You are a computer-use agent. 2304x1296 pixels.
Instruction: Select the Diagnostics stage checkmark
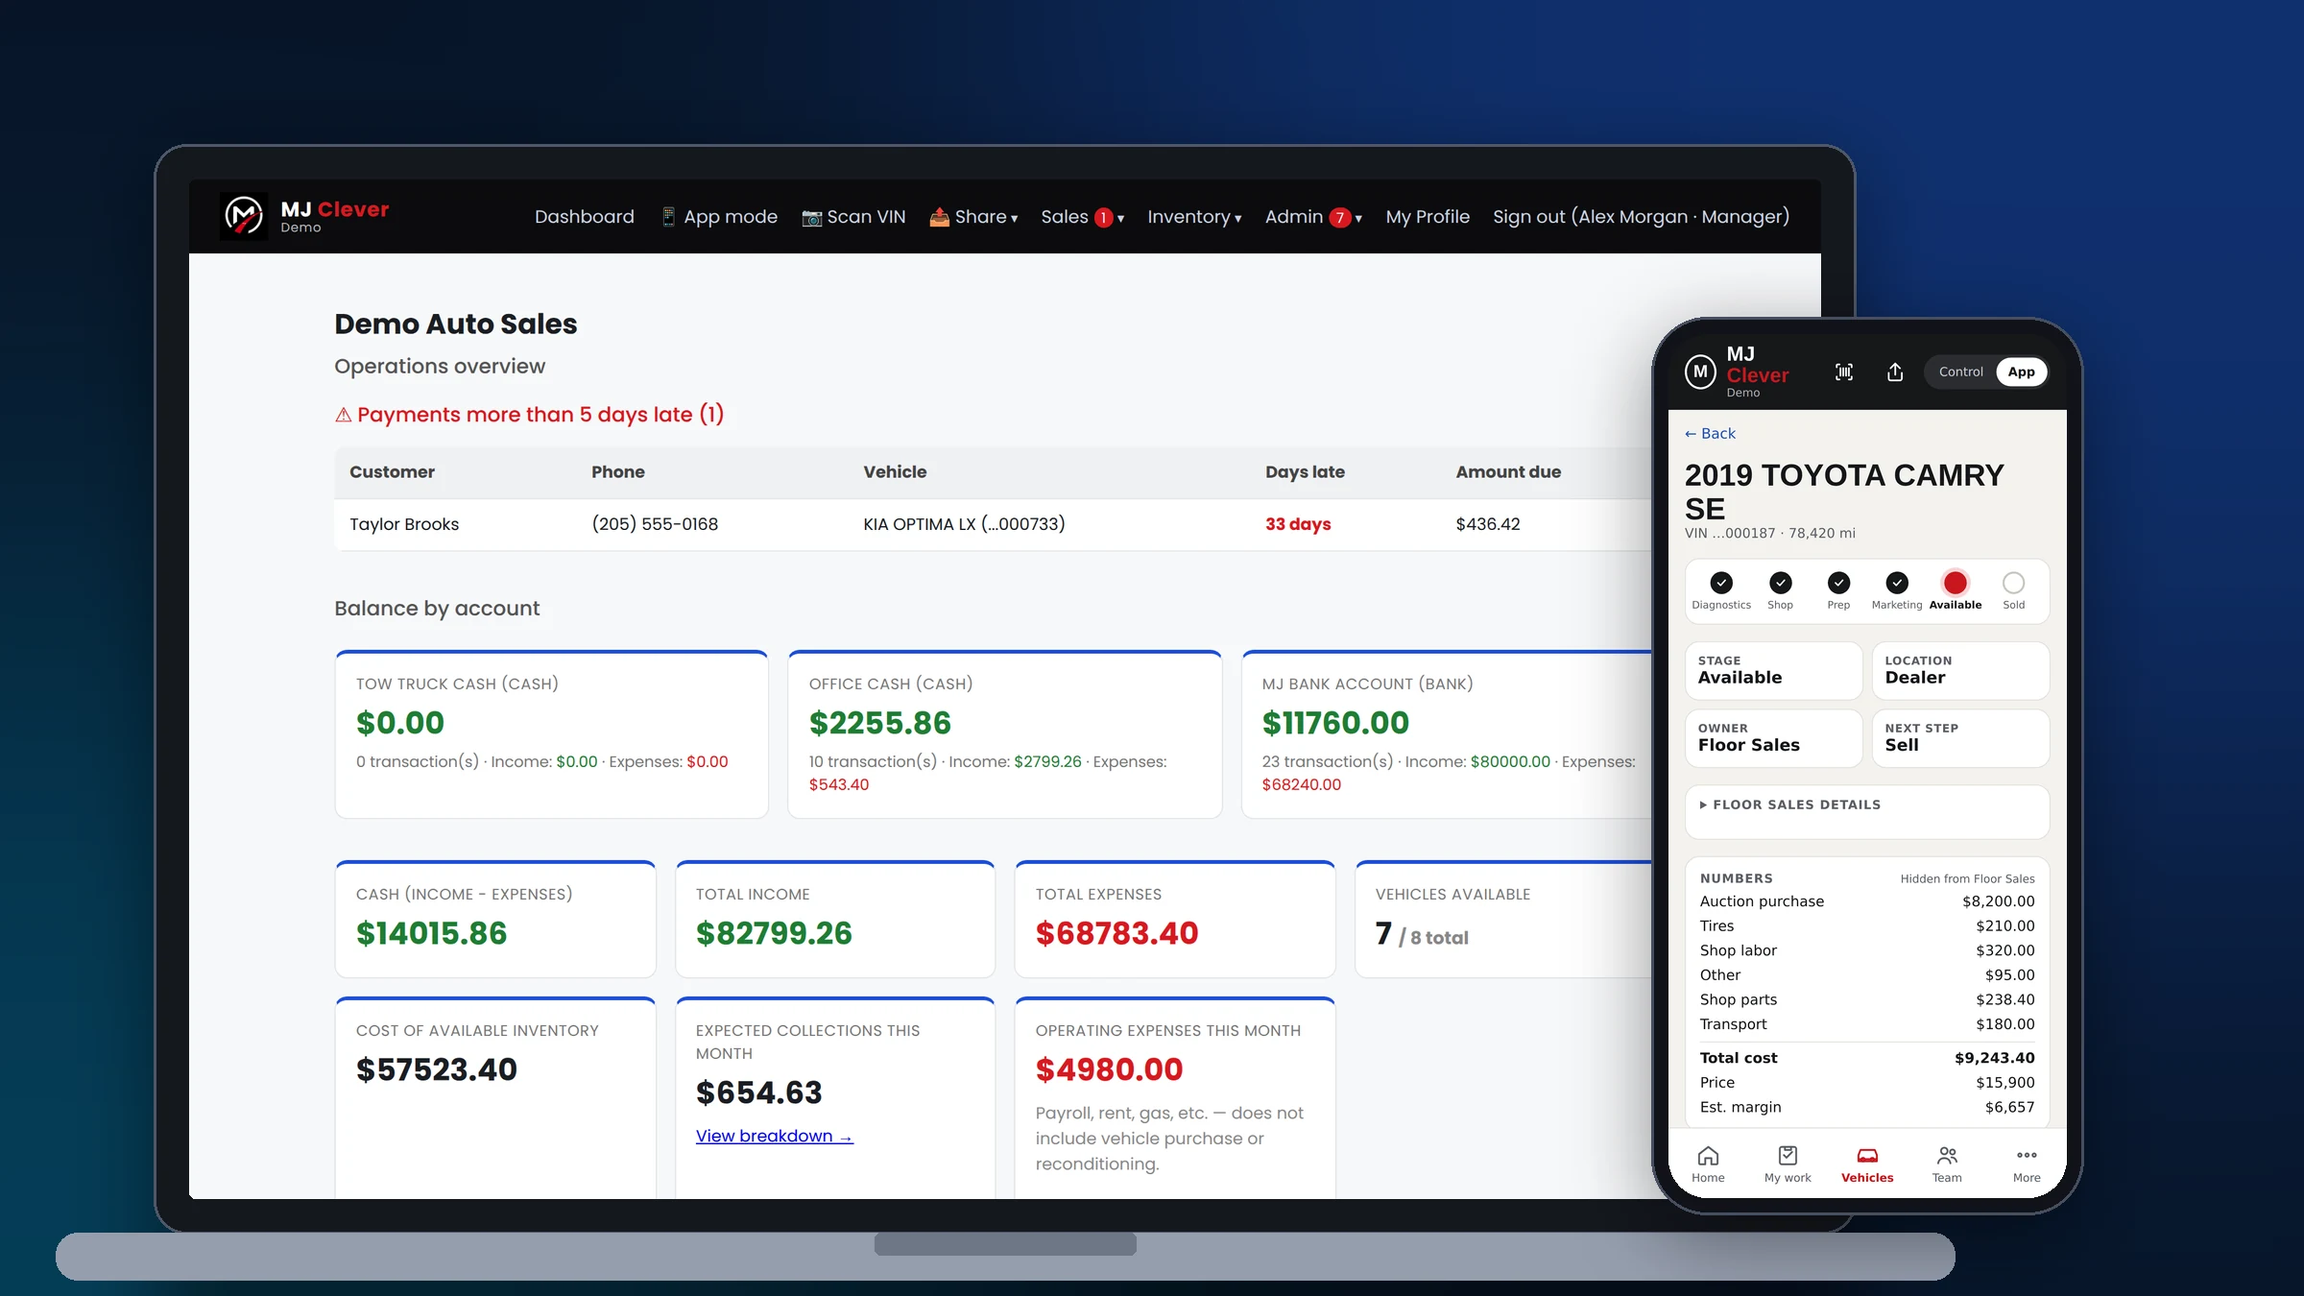click(1721, 583)
